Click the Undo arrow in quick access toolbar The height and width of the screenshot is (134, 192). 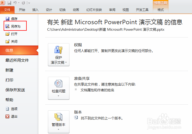[x=15, y=3]
